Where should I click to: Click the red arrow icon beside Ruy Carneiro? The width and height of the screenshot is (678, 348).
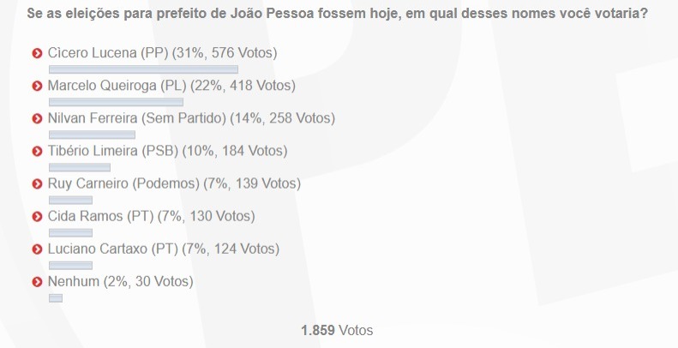click(38, 183)
